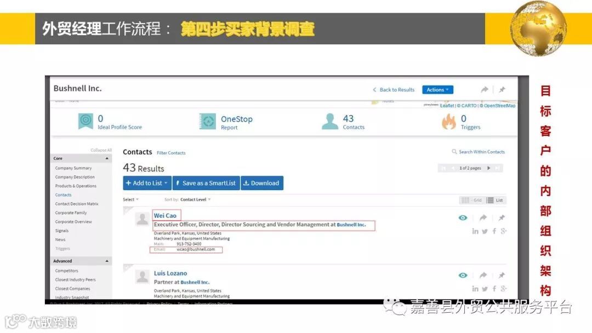Click the 43 Contacts person icon

click(x=329, y=122)
